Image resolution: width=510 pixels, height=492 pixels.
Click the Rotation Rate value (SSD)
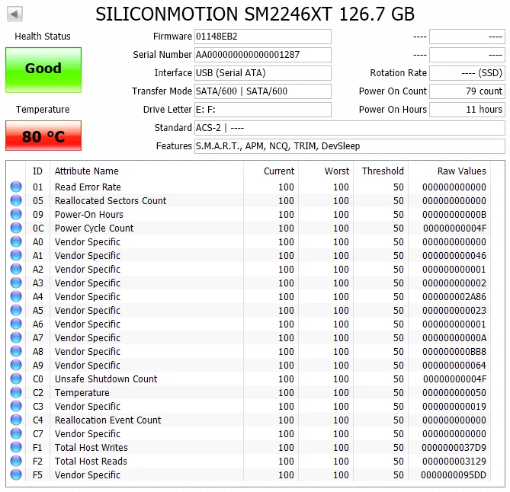[x=467, y=73]
